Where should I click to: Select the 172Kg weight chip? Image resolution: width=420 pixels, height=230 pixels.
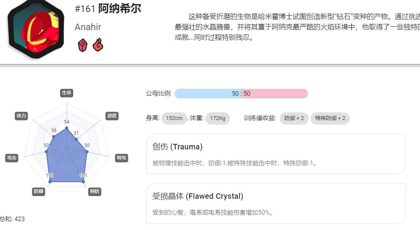point(217,118)
